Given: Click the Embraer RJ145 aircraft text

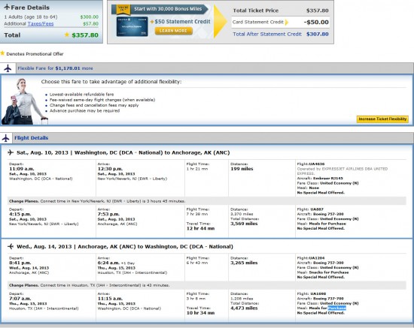Looking at the screenshot, I should [x=327, y=179].
